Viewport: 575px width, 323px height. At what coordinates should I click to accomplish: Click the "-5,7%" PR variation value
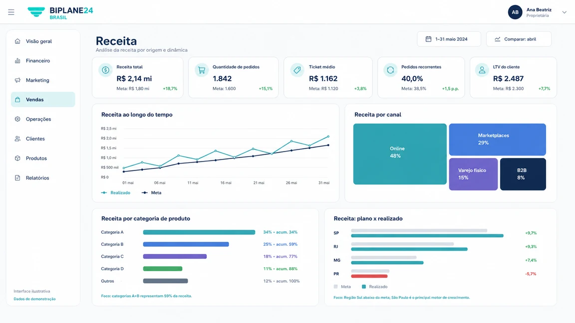click(x=531, y=274)
